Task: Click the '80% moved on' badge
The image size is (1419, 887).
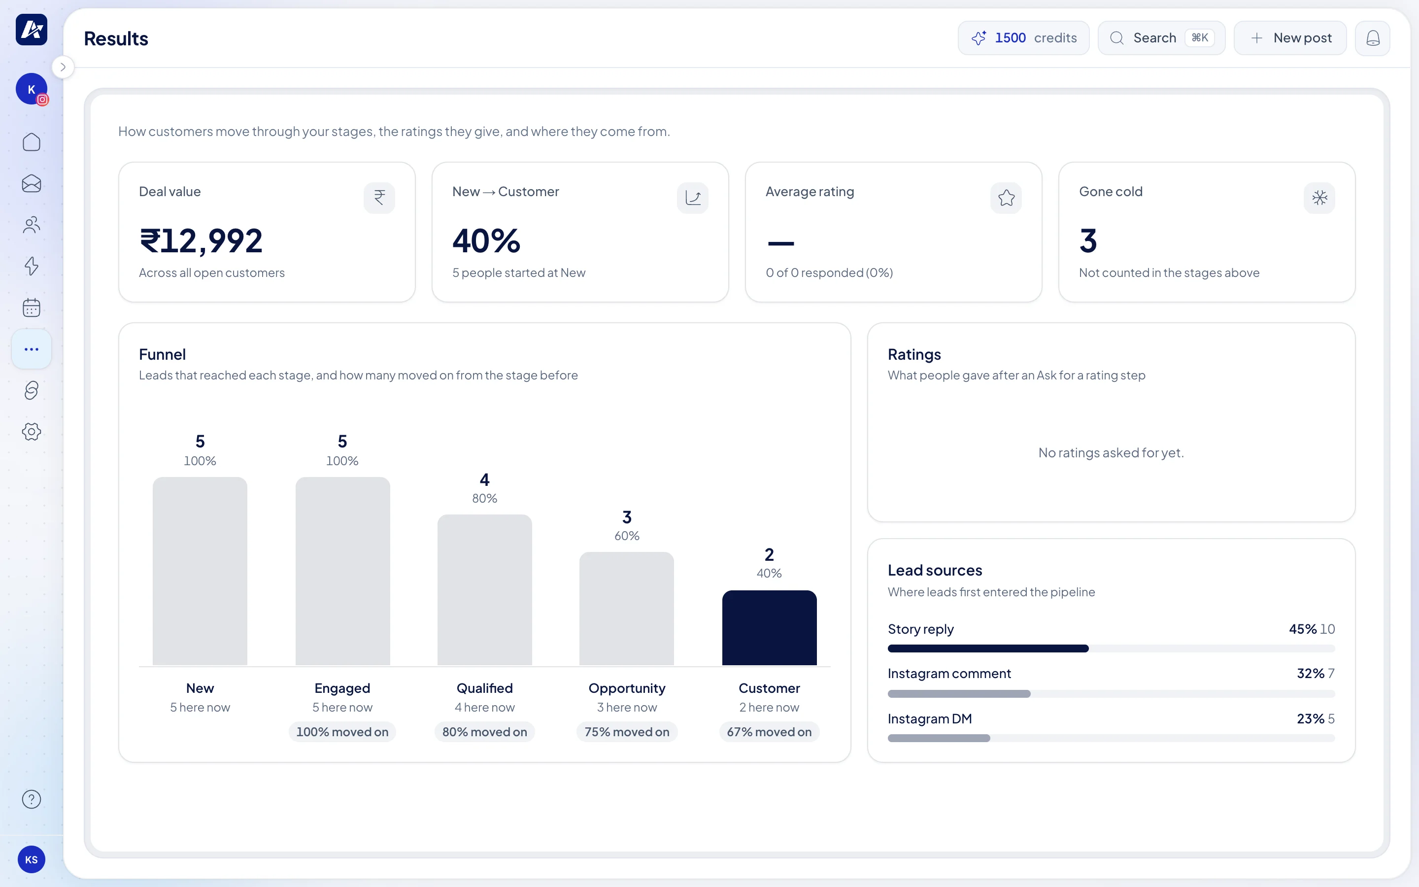Action: (x=484, y=732)
